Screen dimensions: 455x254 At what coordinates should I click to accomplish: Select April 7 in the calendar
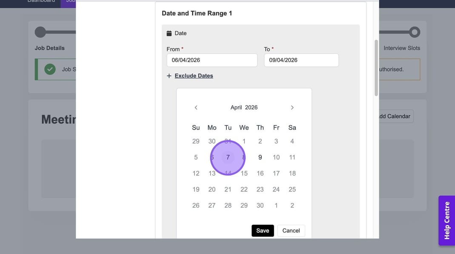click(228, 157)
